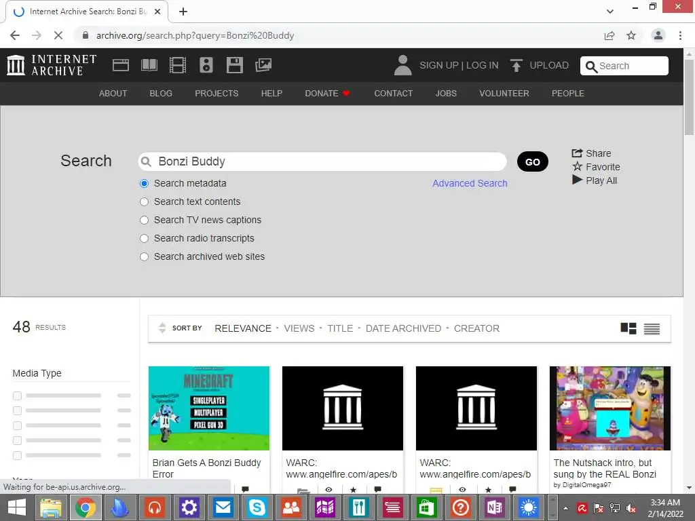Click the Upload arrow icon
This screenshot has height=521, width=695.
[x=516, y=66]
